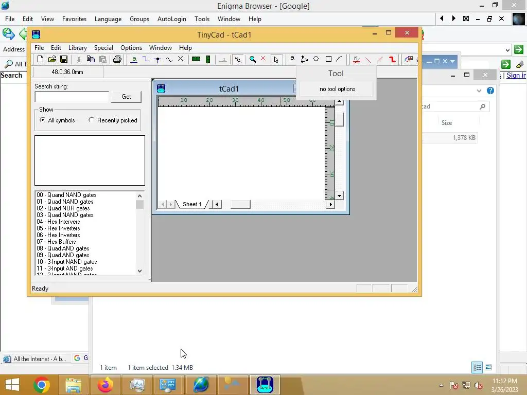Select '07 - Hex Buffers' symbol
The width and height of the screenshot is (527, 395).
pos(56,242)
